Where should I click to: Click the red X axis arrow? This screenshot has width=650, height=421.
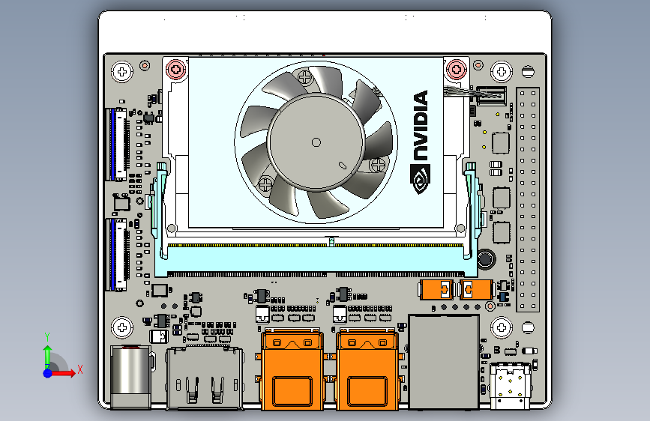pyautogui.click(x=64, y=373)
